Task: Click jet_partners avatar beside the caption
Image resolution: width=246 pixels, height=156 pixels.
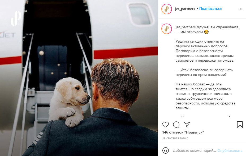Action: click(167, 29)
